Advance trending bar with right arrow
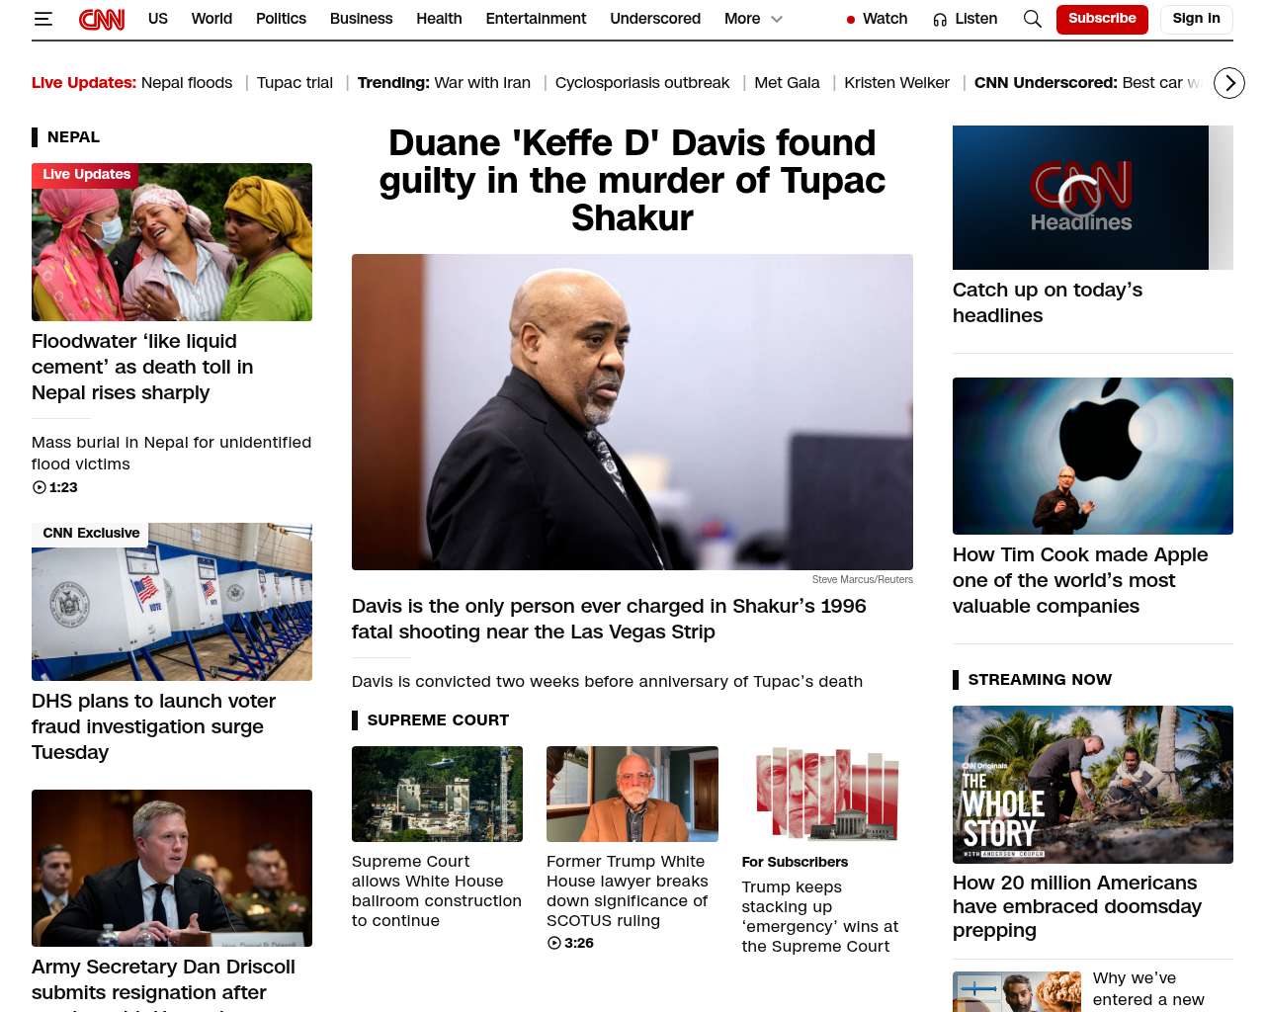Image resolution: width=1265 pixels, height=1012 pixels. click(x=1229, y=83)
